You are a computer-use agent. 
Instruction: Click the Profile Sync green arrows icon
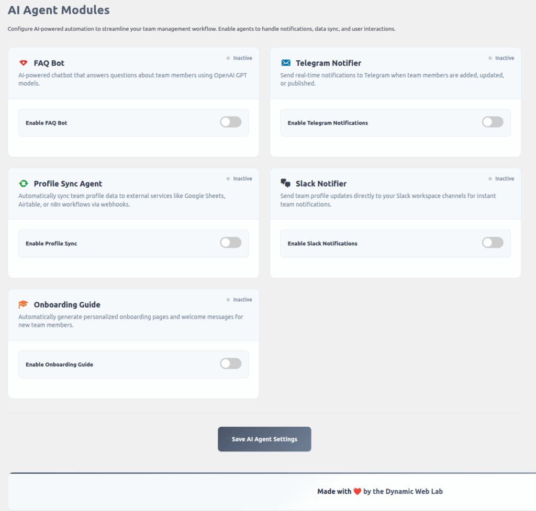(x=23, y=184)
